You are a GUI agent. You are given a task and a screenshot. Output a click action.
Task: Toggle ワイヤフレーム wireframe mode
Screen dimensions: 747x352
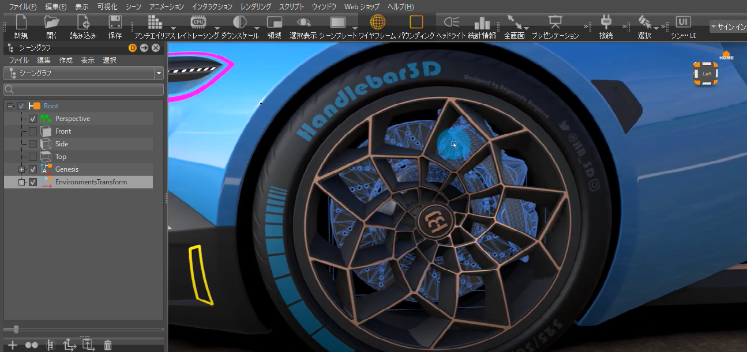tap(377, 27)
